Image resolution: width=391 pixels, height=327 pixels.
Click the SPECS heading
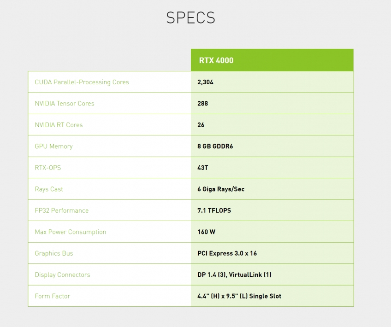[191, 18]
